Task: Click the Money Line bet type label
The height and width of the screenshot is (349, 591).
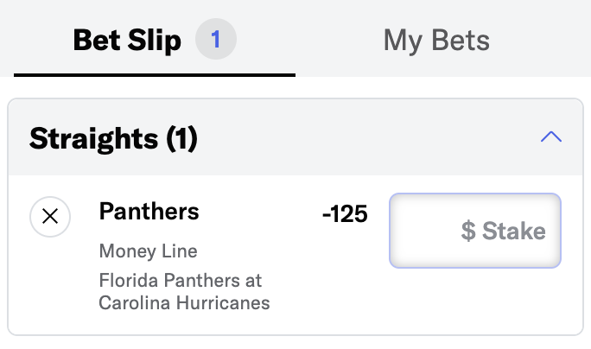Action: coord(148,251)
